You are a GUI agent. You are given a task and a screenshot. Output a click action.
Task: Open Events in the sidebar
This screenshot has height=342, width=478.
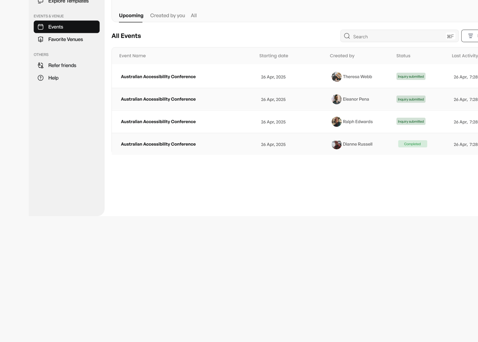[67, 27]
